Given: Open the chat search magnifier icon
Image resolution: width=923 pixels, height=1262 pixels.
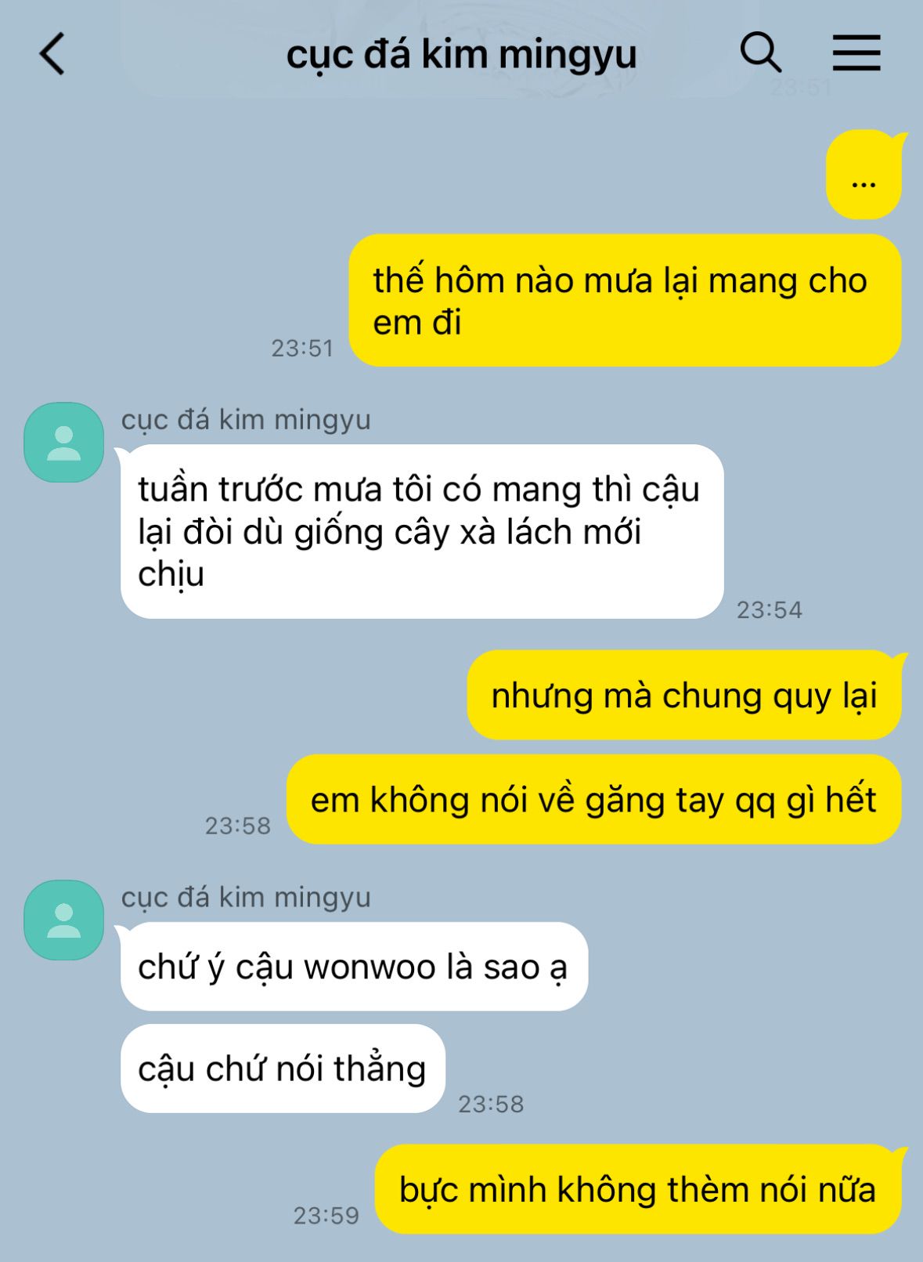Looking at the screenshot, I should pyautogui.click(x=760, y=53).
